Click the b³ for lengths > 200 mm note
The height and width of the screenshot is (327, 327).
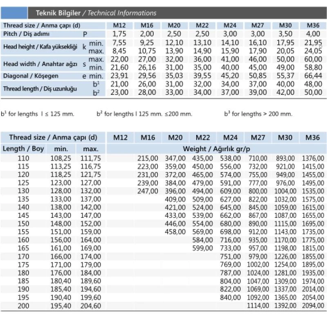pyautogui.click(x=258, y=114)
